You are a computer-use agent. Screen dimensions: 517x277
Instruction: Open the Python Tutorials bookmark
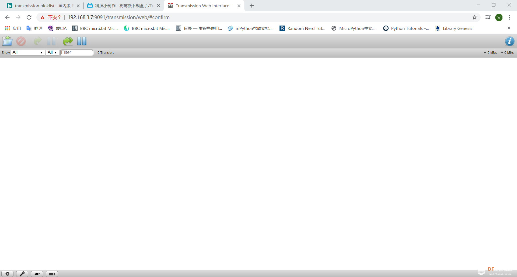pyautogui.click(x=406, y=28)
